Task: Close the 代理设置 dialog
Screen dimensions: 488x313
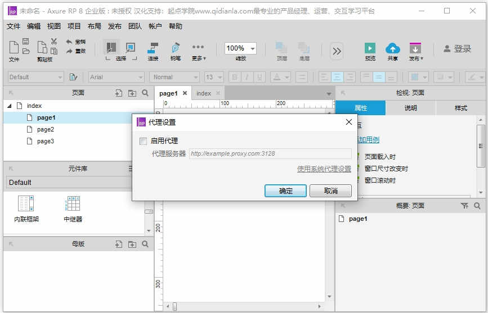Action: click(349, 122)
